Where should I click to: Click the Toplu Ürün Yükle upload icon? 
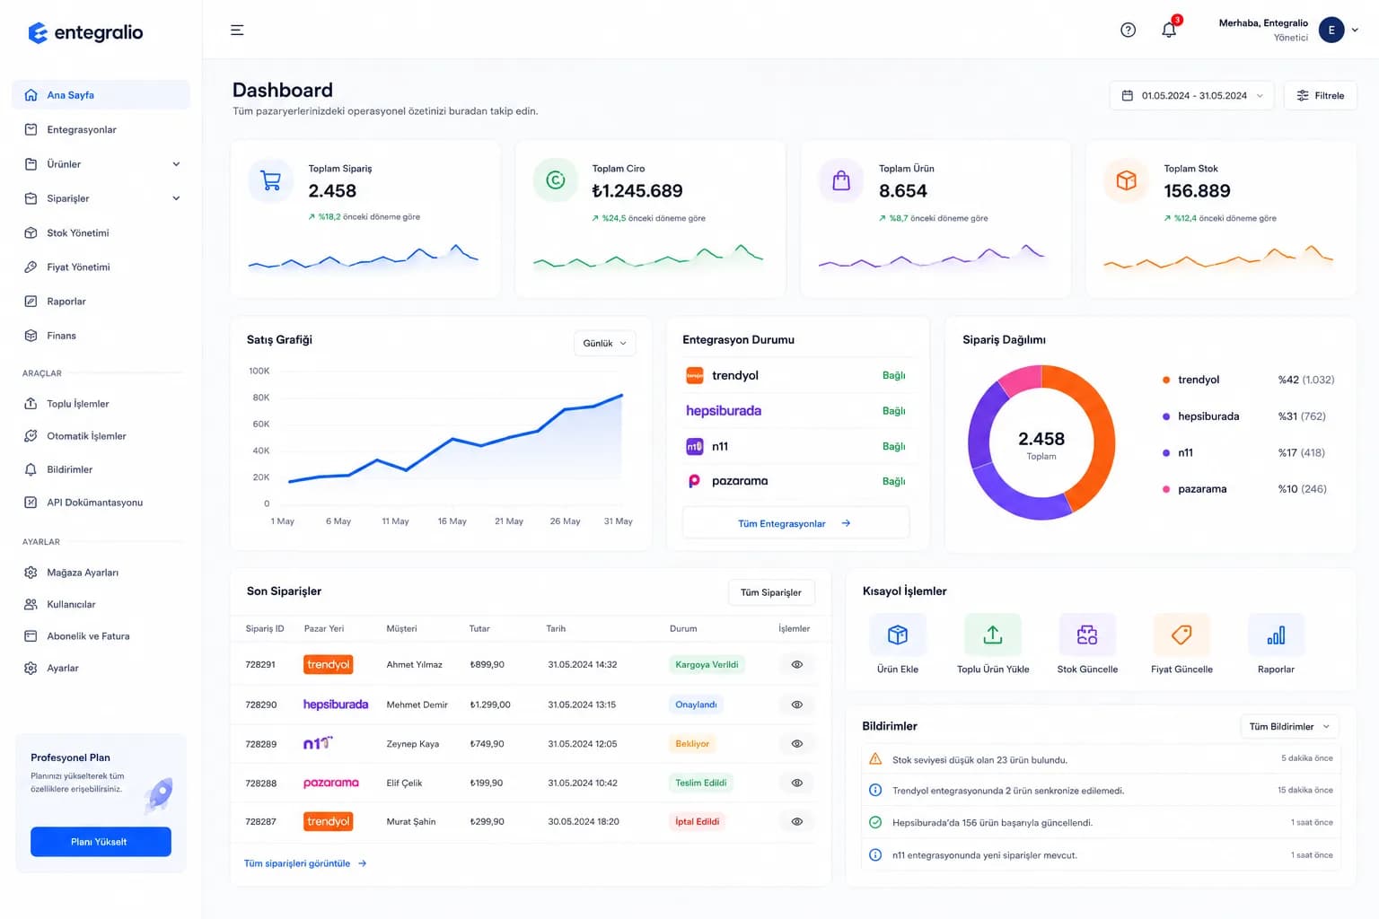pyautogui.click(x=993, y=635)
